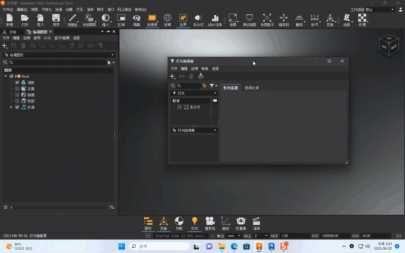Click the NCP value field
405x253 pixels.
click(295, 236)
